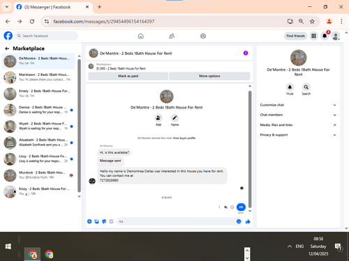Viewport: 349px width, 261px height.
Task: Click sender avatar beside last message
Action: 92,181
